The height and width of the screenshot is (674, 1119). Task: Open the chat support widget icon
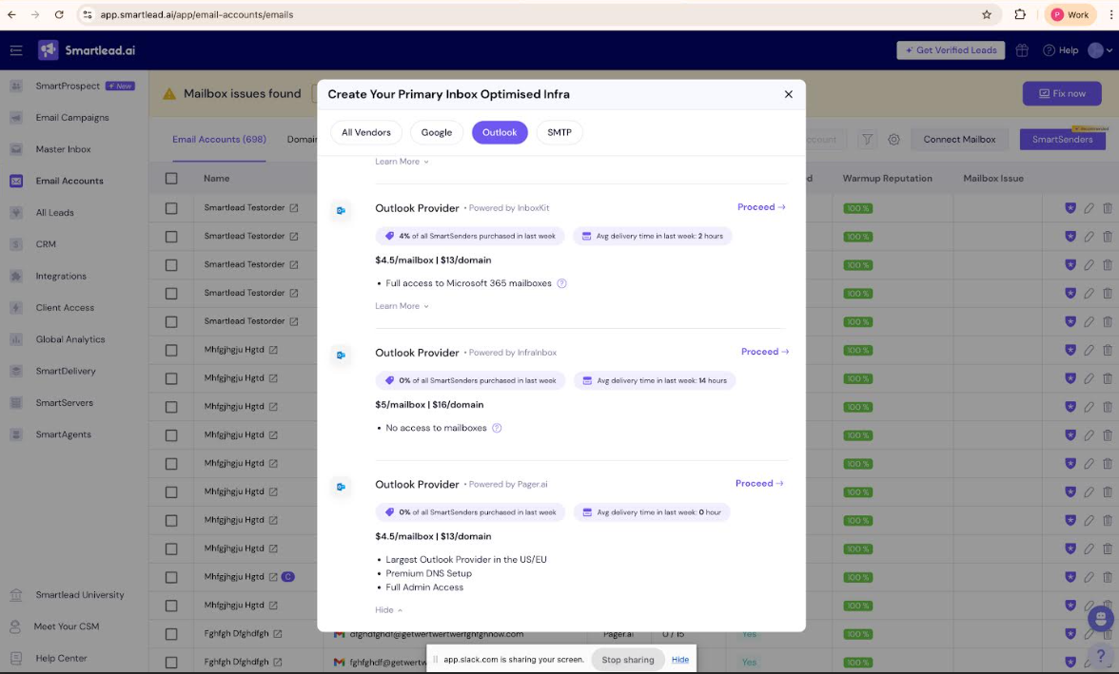[1100, 618]
